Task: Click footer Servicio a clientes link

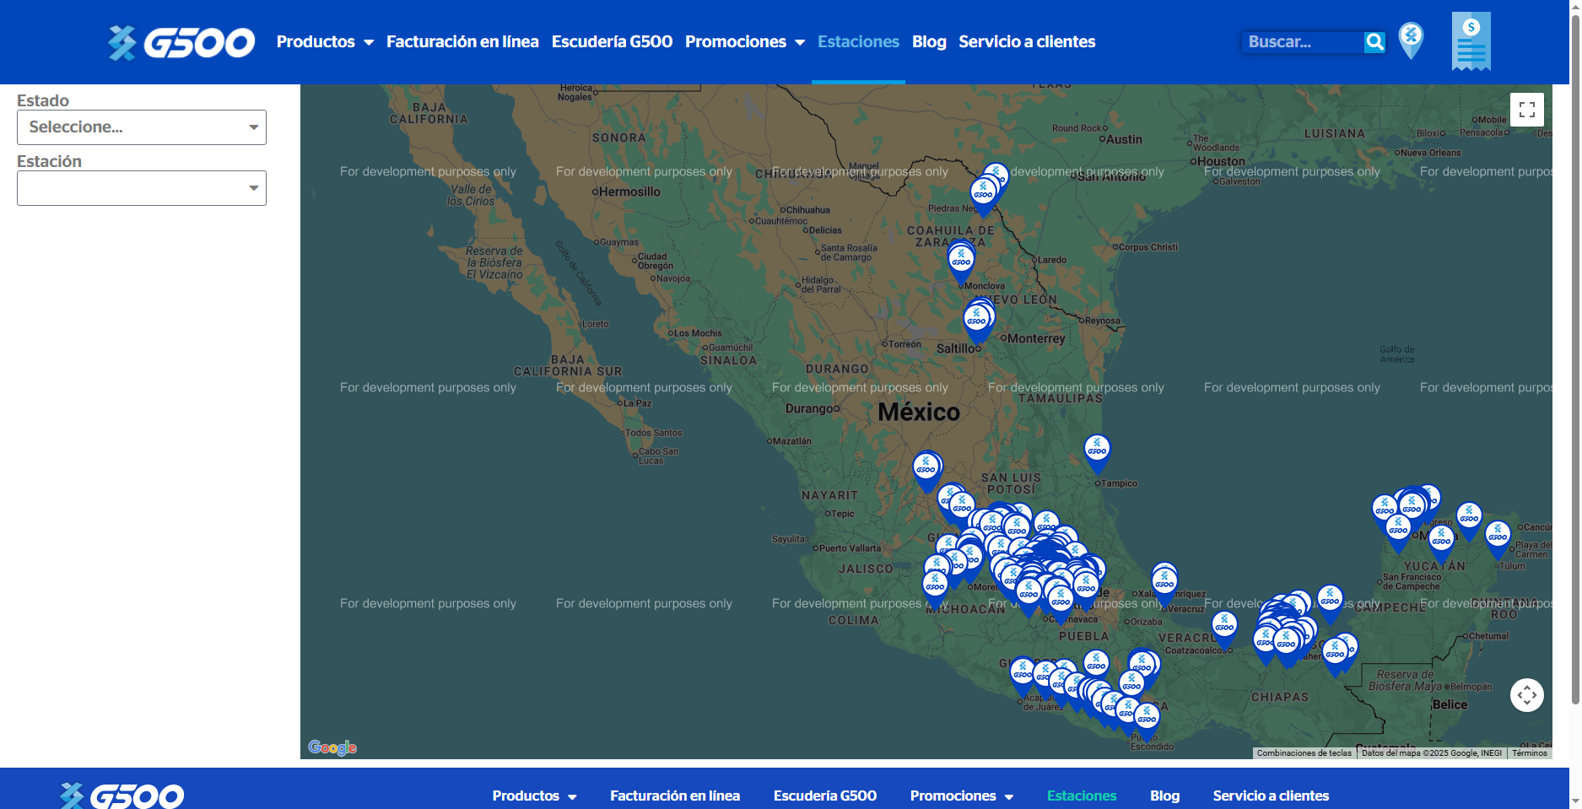Action: (x=1271, y=796)
